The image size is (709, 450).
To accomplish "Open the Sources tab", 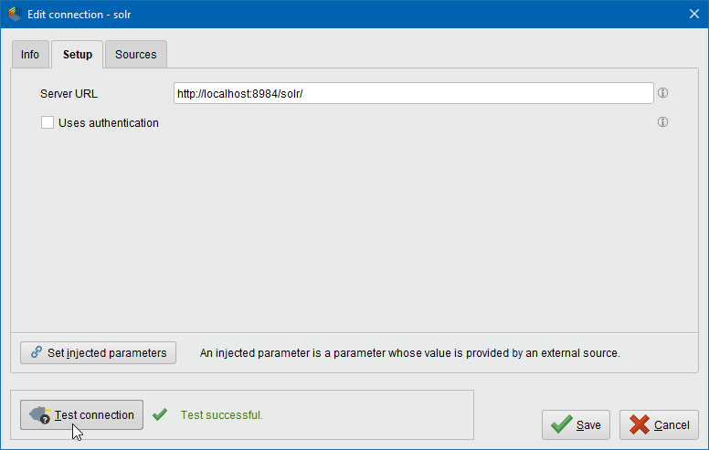I will click(x=135, y=55).
